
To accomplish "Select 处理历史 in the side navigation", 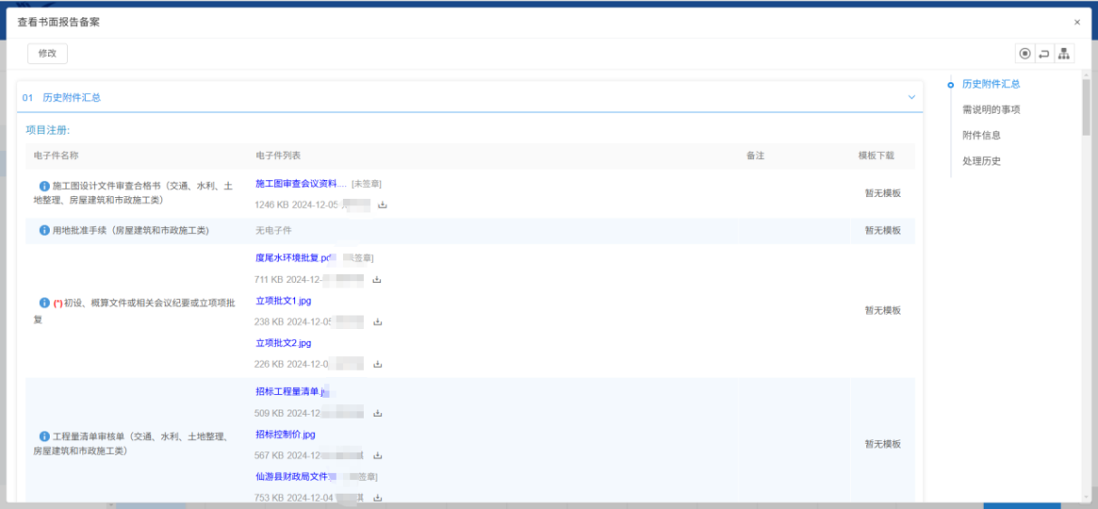I will point(981,161).
